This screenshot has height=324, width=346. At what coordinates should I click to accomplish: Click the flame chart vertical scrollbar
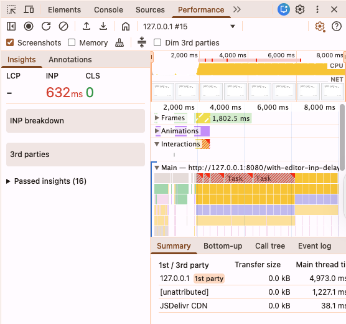(342, 137)
